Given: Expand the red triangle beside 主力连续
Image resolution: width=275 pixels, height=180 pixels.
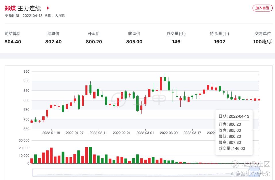Looking at the screenshot, I should click(x=48, y=8).
